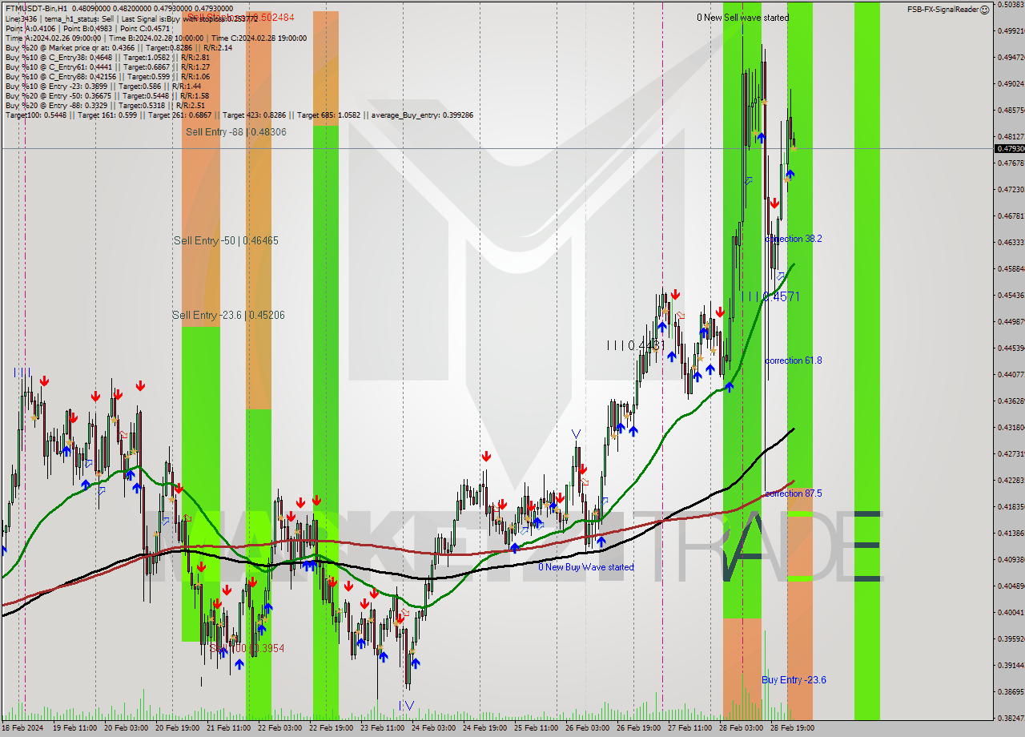The image size is (1025, 737).
Task: Click the 'Buy %10 @ C_Entry38: 0.4648' line
Action: [107, 57]
